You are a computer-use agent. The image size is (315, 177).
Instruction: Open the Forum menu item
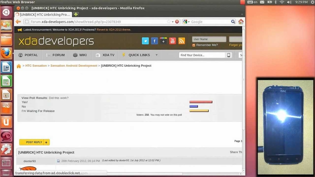pos(55,55)
